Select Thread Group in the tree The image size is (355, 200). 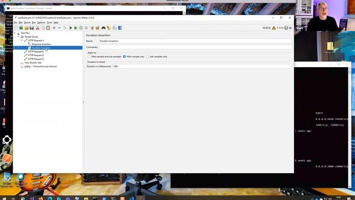(31, 37)
